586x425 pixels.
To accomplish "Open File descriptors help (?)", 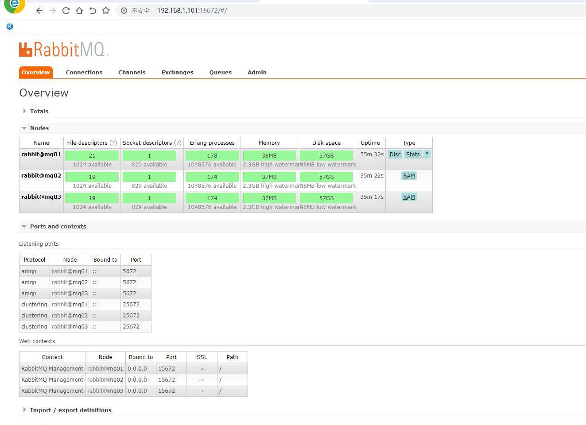I will click(113, 143).
